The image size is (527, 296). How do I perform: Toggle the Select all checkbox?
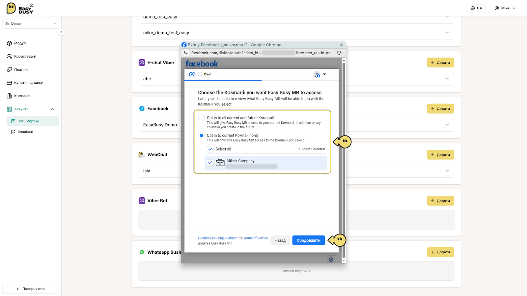coord(210,149)
